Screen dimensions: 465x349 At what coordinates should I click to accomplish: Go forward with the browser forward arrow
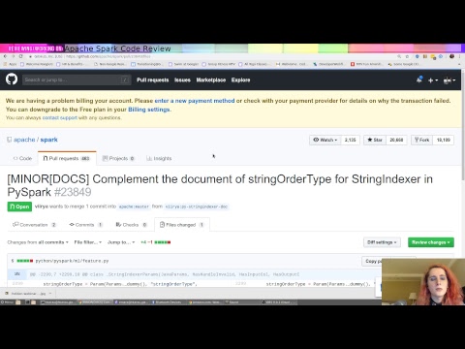14,56
